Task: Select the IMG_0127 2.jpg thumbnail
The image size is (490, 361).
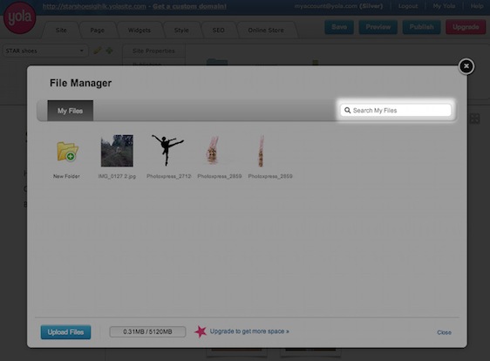Action: 117,151
